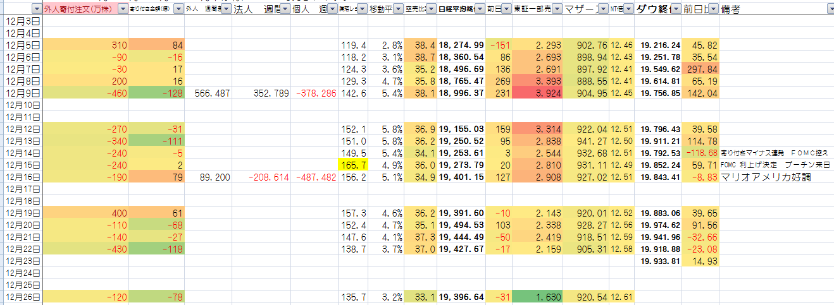Open the 備考 column filter dropdown
The image size is (834, 305).
tap(829, 9)
